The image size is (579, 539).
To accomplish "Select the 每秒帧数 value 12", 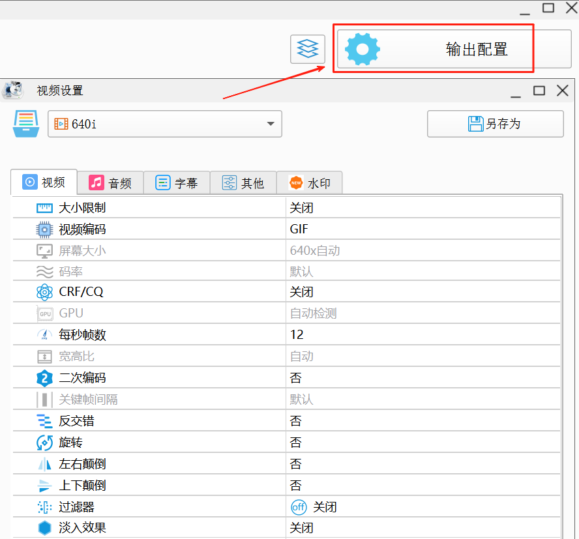I will [297, 334].
